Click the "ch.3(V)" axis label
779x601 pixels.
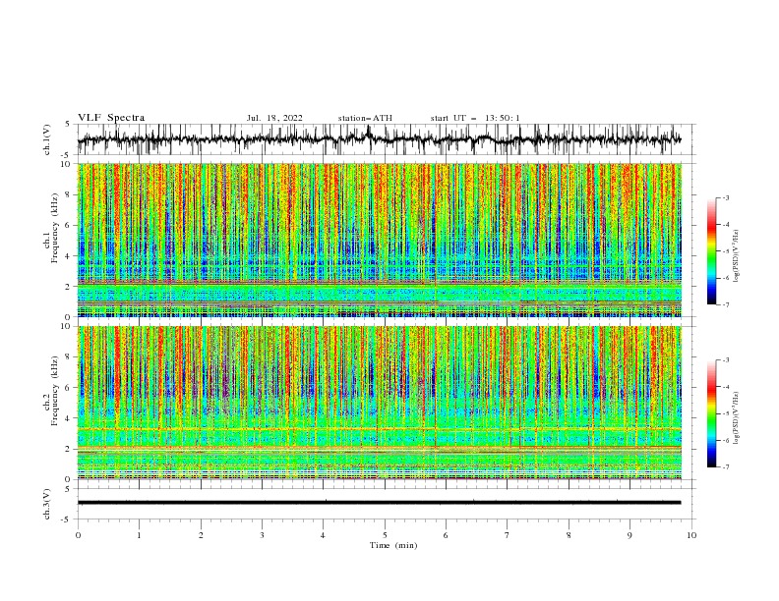click(x=47, y=504)
